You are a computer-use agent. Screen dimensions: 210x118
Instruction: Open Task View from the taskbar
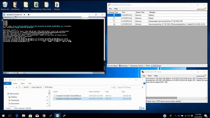pos(10,116)
